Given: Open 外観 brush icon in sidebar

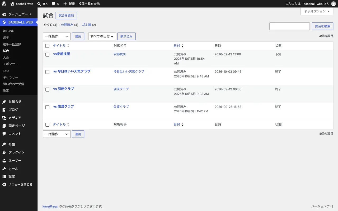Looking at the screenshot, I should pos(4,145).
